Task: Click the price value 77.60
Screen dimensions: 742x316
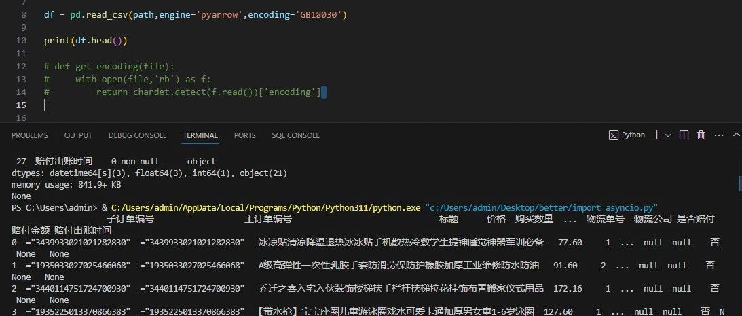Action: (x=570, y=242)
